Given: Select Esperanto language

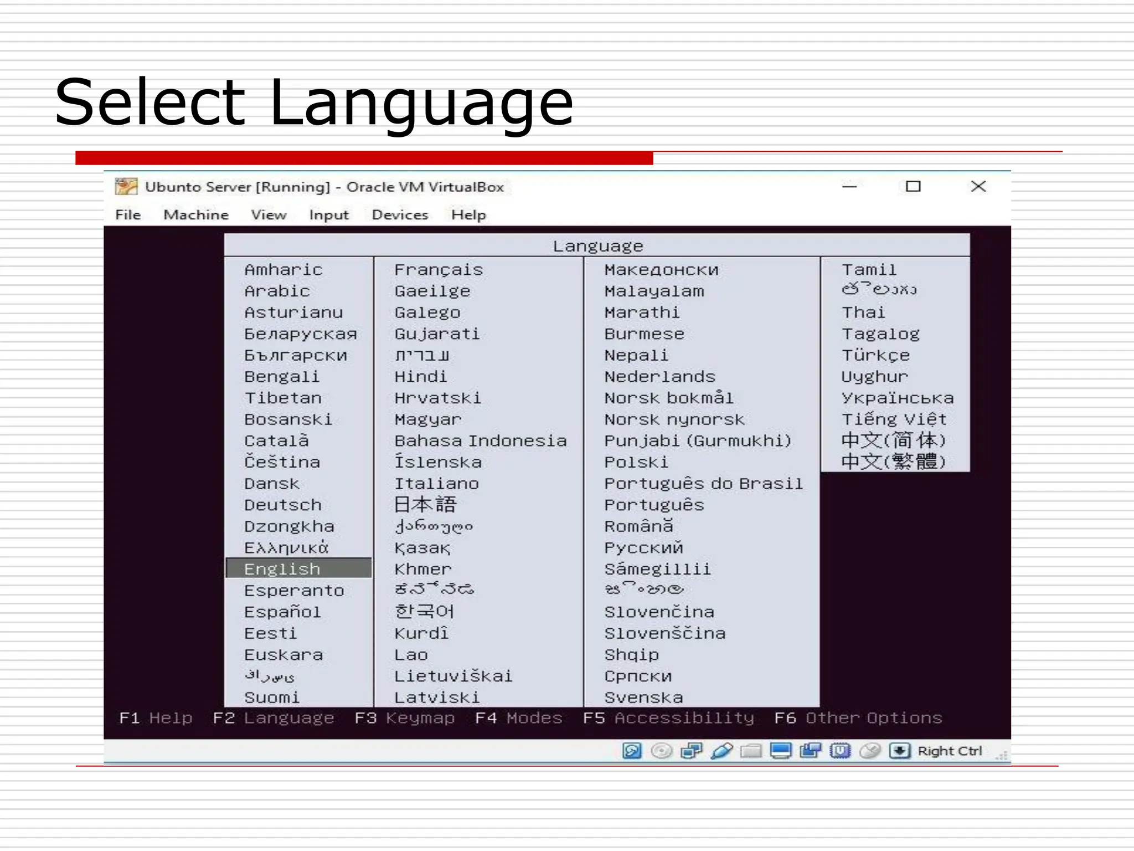Looking at the screenshot, I should point(294,591).
